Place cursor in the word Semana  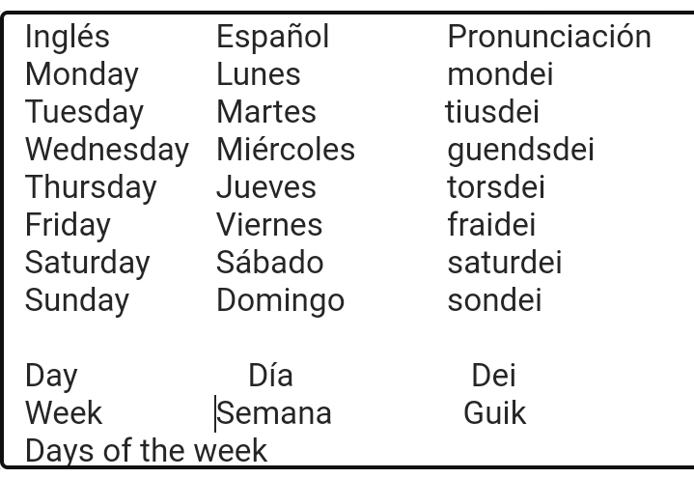tap(274, 413)
